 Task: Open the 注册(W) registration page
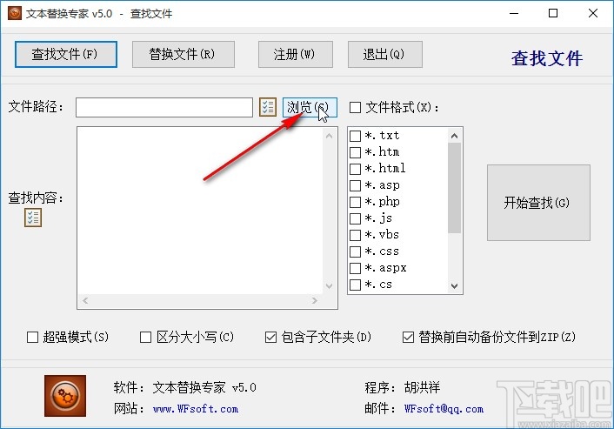(x=295, y=55)
